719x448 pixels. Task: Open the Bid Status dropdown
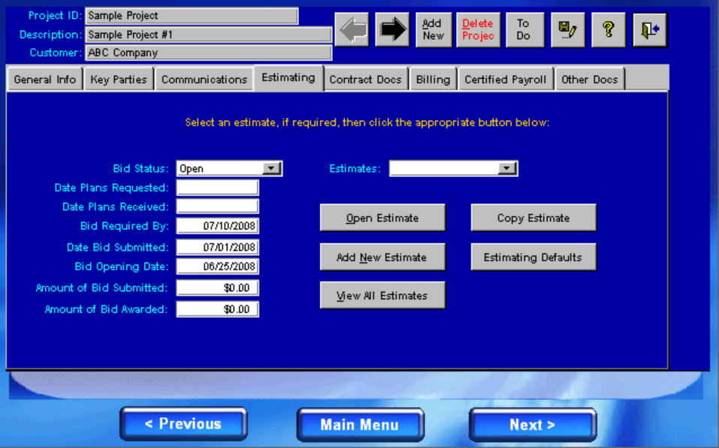point(273,168)
